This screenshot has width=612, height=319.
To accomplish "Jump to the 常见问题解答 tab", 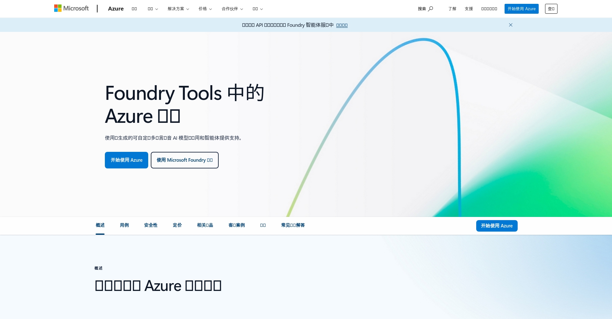I will click(x=293, y=225).
